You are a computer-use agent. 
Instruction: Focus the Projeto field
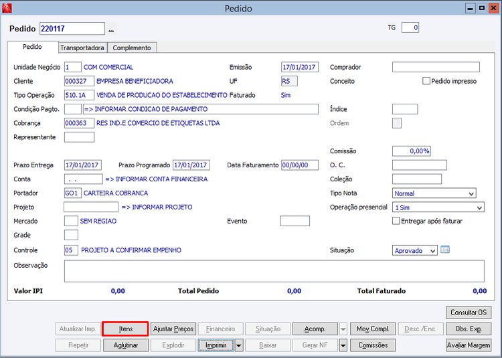coord(91,207)
